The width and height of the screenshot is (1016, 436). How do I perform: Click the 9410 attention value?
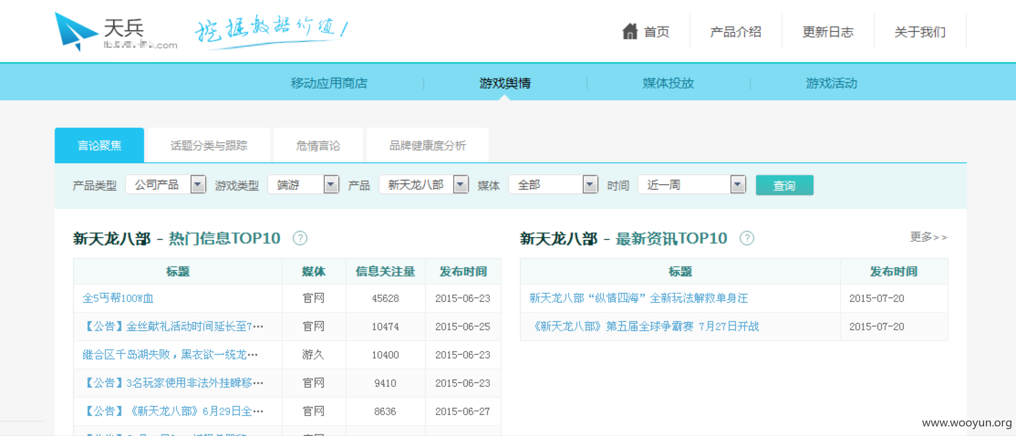385,383
